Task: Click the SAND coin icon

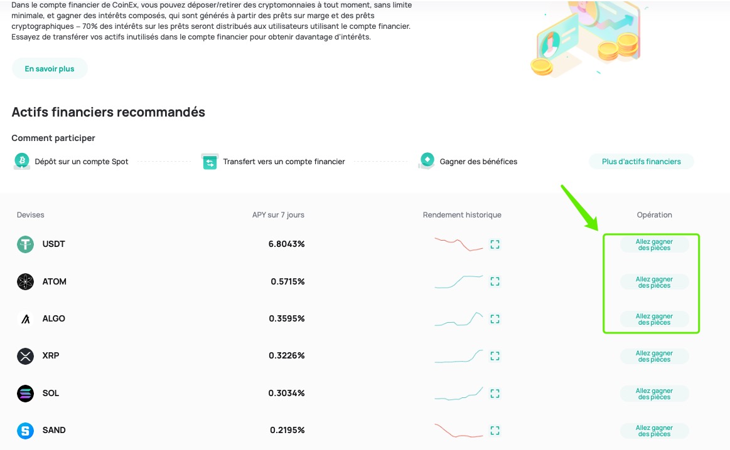Action: pos(25,431)
